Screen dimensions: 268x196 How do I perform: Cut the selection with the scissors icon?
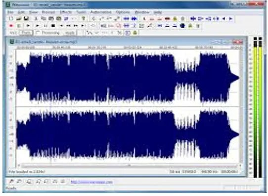coord(36,19)
